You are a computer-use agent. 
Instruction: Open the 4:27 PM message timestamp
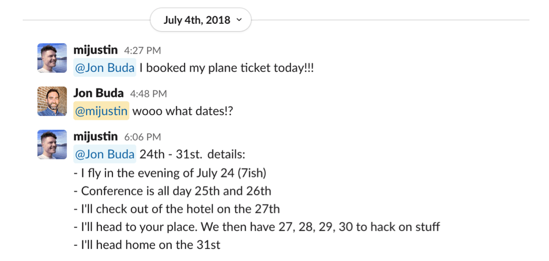tap(142, 51)
